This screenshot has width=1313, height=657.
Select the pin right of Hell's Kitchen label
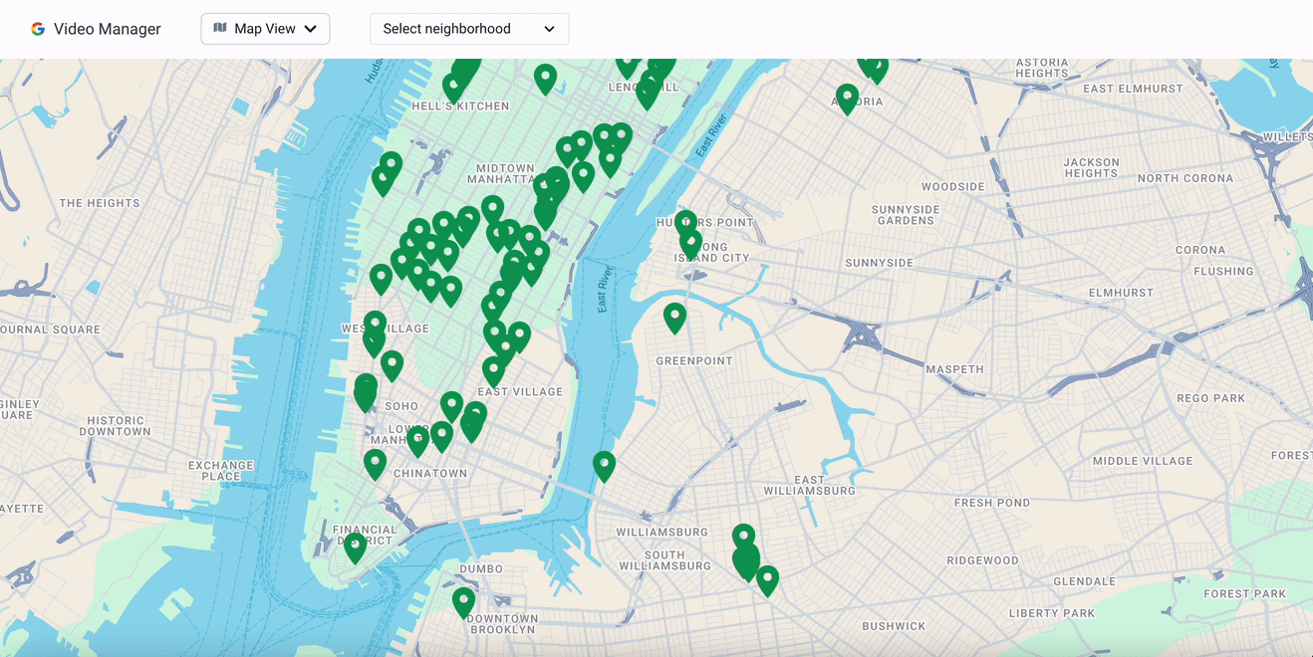(545, 78)
